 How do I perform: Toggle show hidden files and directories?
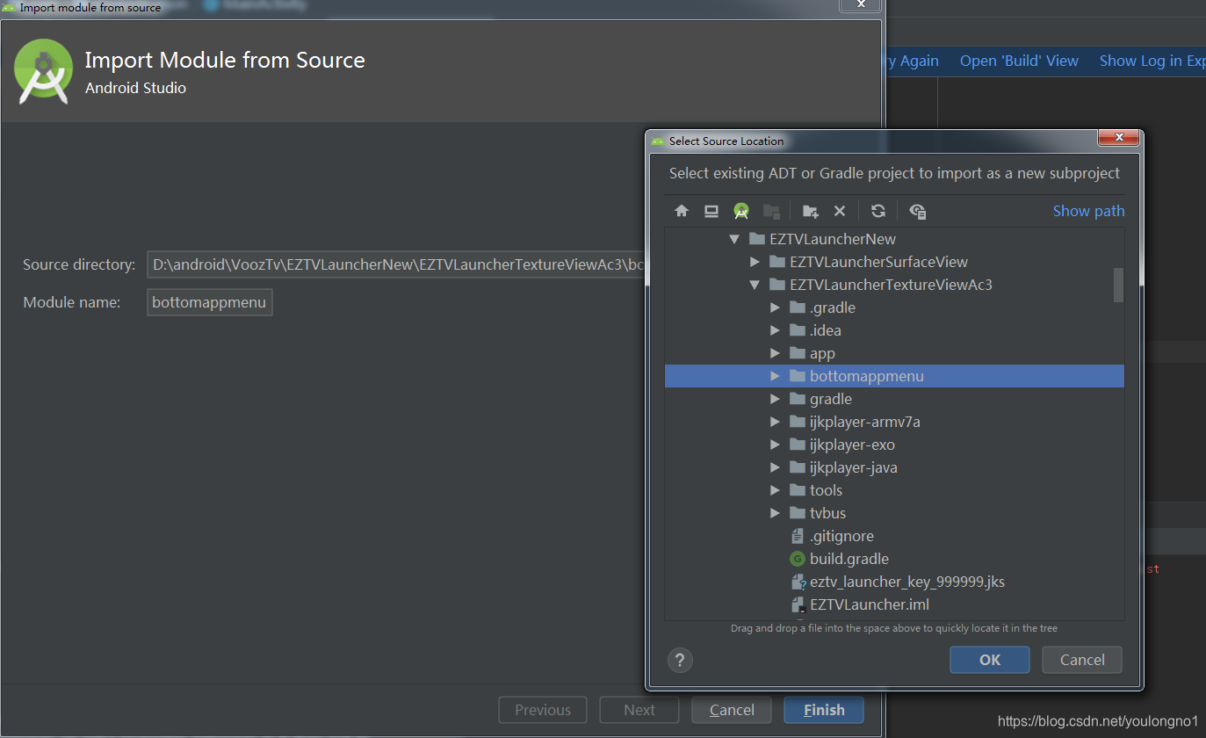point(918,211)
